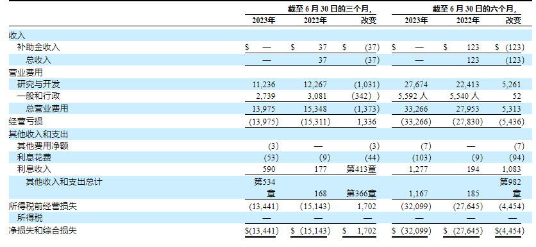Click the 5,540 人 cell

[464, 96]
